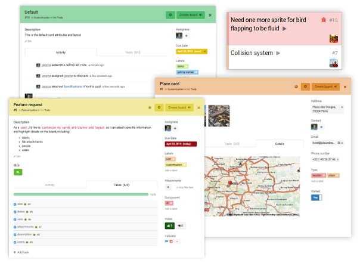The image size is (360, 263).
Task: Select the Details tab on Place card
Action: pyautogui.click(x=280, y=144)
